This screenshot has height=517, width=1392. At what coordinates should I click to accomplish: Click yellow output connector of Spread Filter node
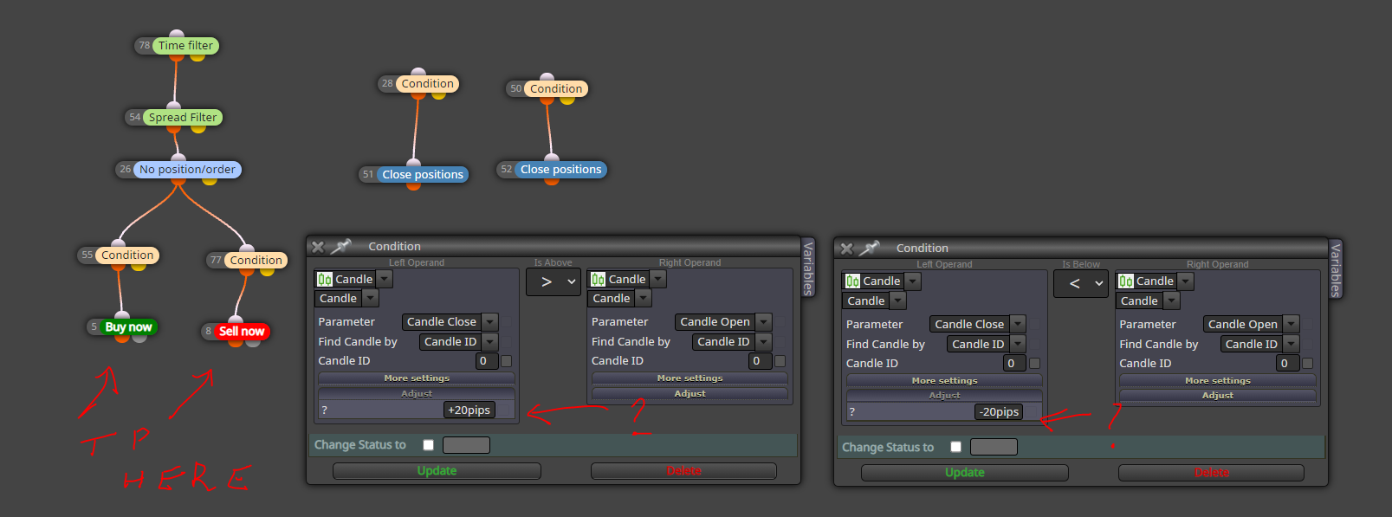pos(198,128)
